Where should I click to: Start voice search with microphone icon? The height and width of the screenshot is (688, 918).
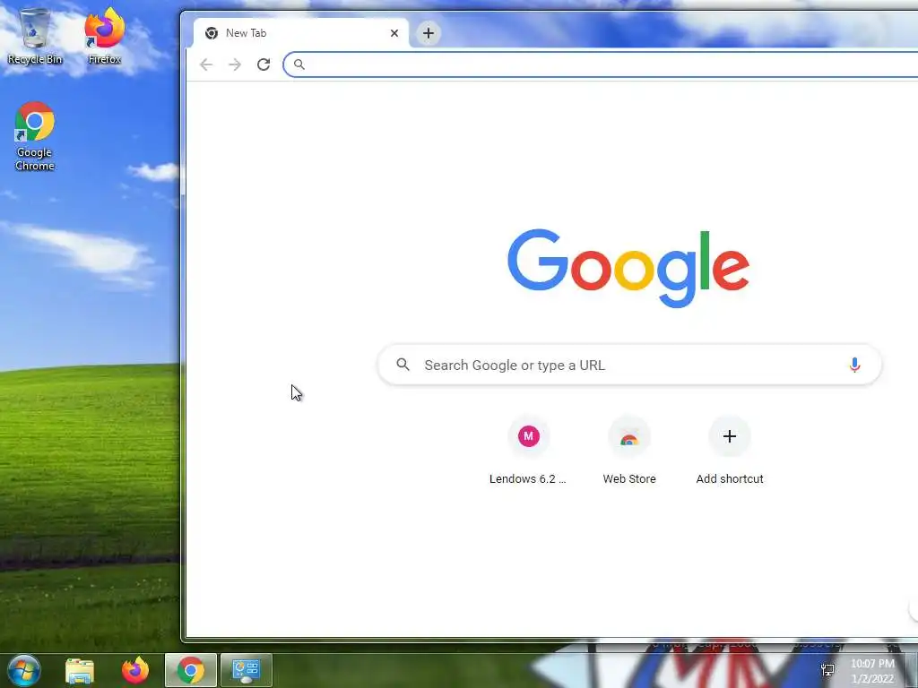854,365
